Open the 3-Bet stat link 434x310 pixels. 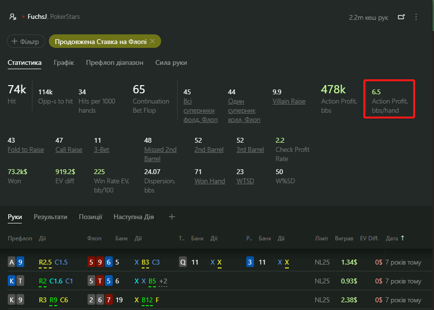102,150
